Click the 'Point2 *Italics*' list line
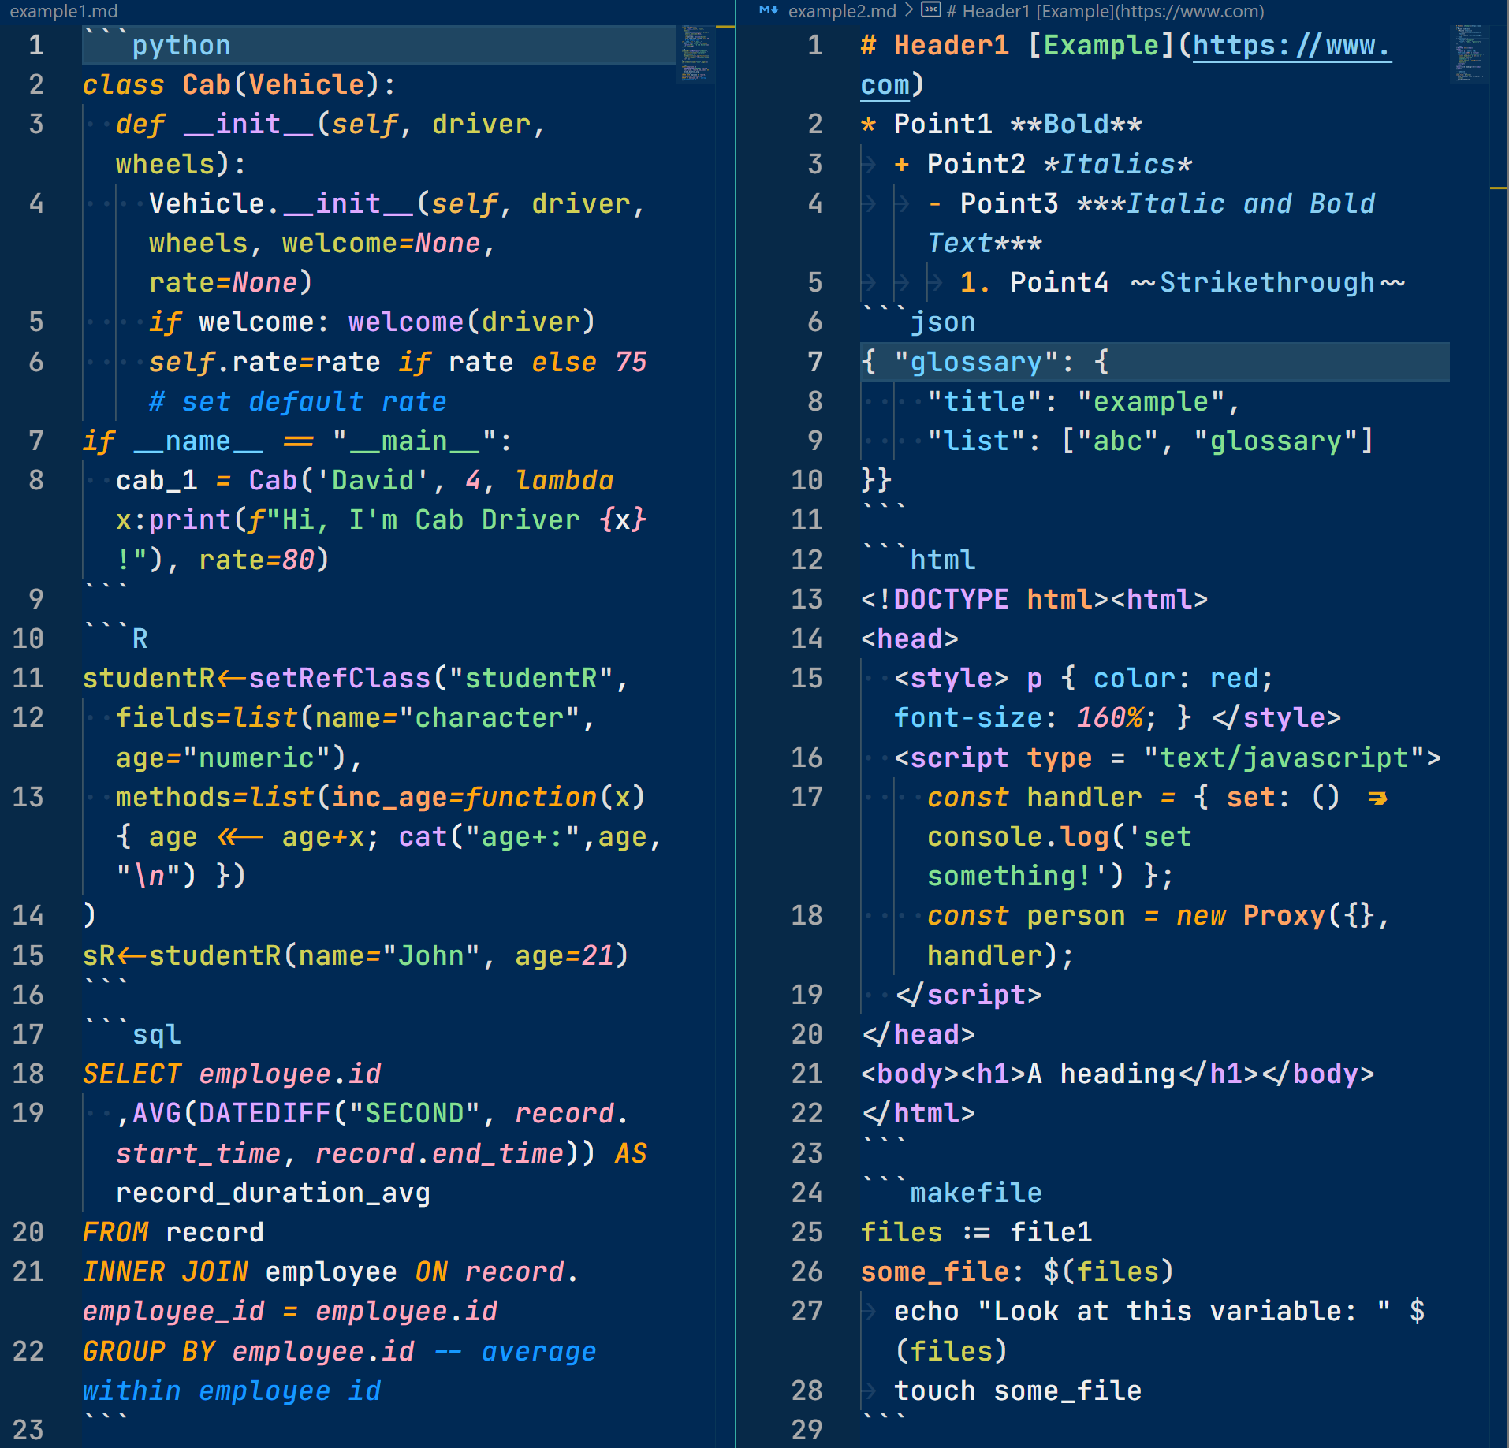The width and height of the screenshot is (1509, 1448). (1043, 164)
